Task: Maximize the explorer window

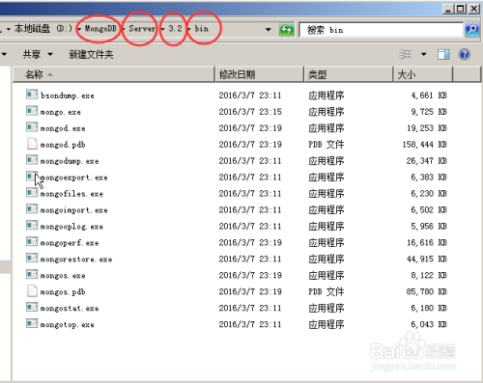Action: point(461,9)
